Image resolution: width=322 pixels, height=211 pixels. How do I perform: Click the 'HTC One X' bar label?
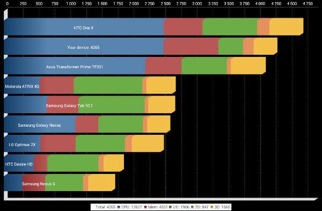tap(84, 28)
